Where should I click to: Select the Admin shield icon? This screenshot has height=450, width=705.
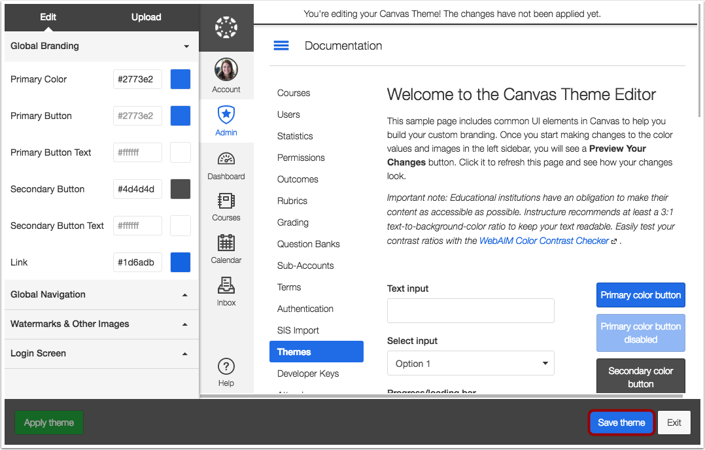tap(226, 115)
